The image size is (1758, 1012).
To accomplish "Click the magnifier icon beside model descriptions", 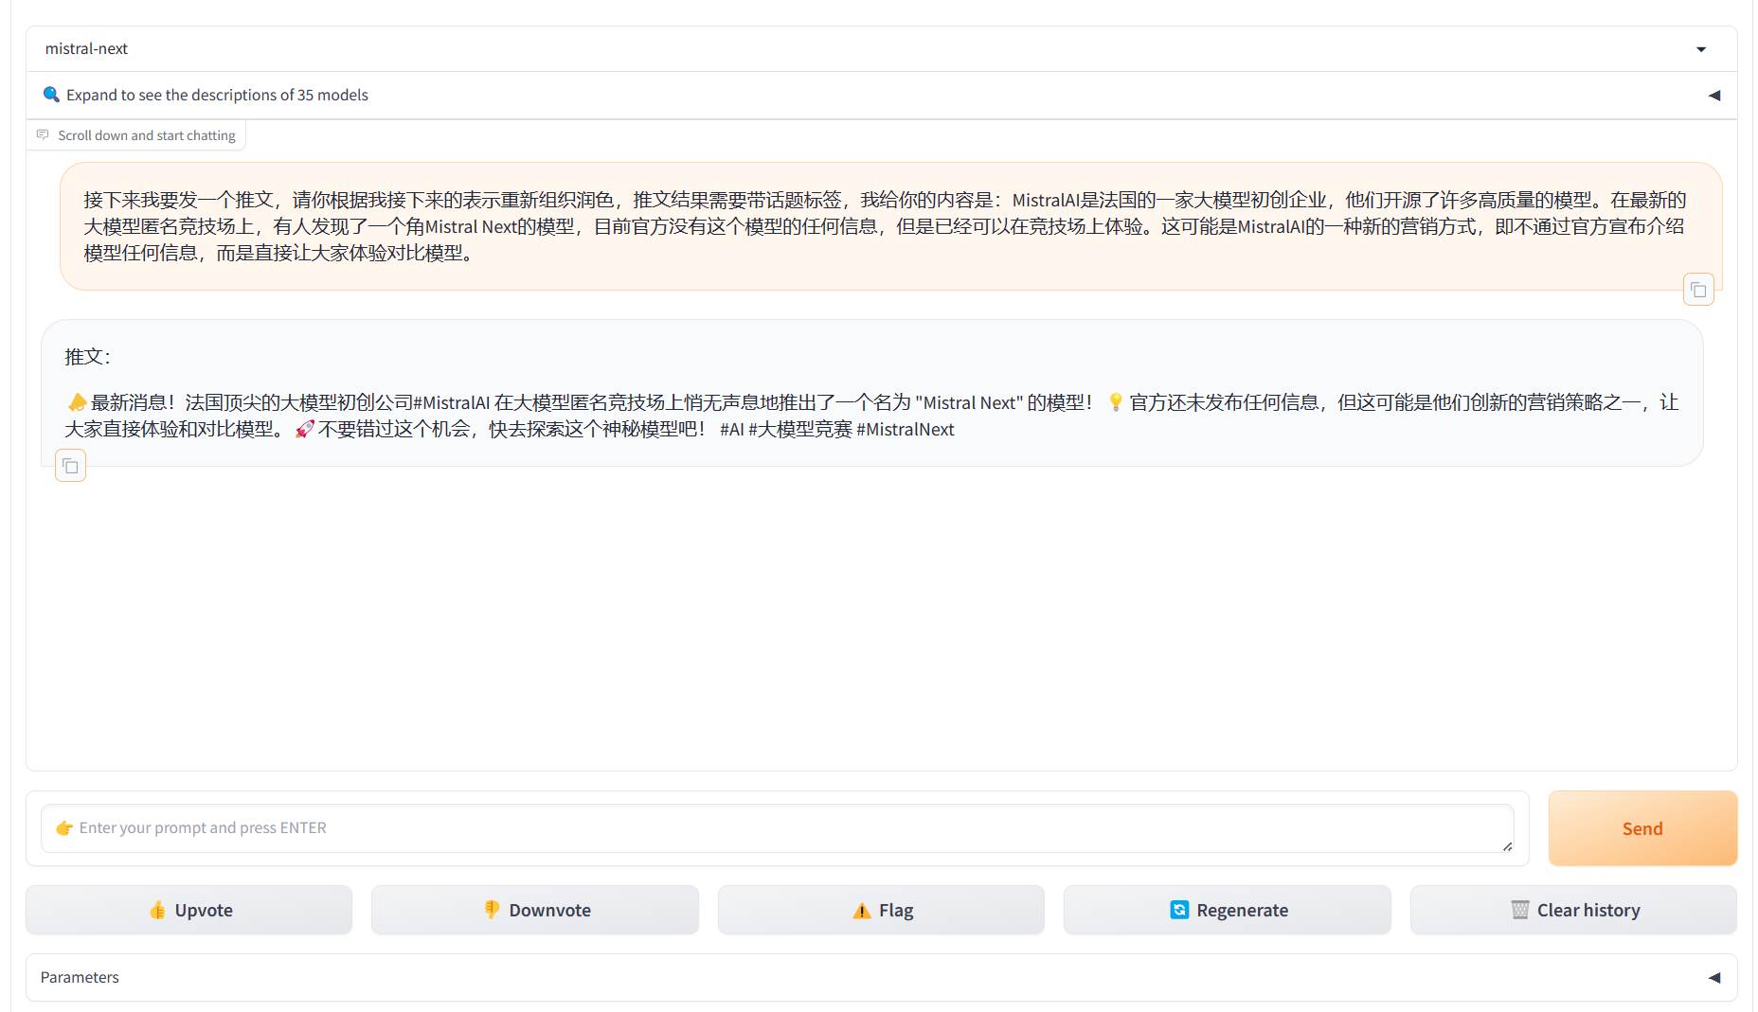I will [51, 95].
